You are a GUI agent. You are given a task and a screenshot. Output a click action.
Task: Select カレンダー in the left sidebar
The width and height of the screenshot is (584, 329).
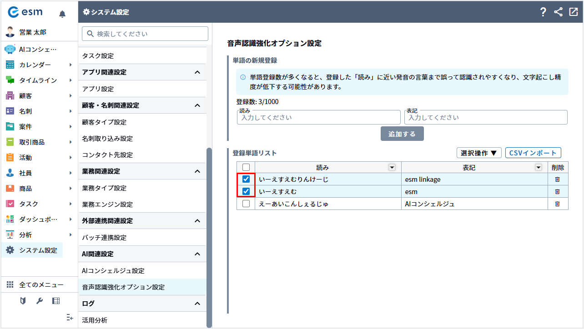coord(35,65)
